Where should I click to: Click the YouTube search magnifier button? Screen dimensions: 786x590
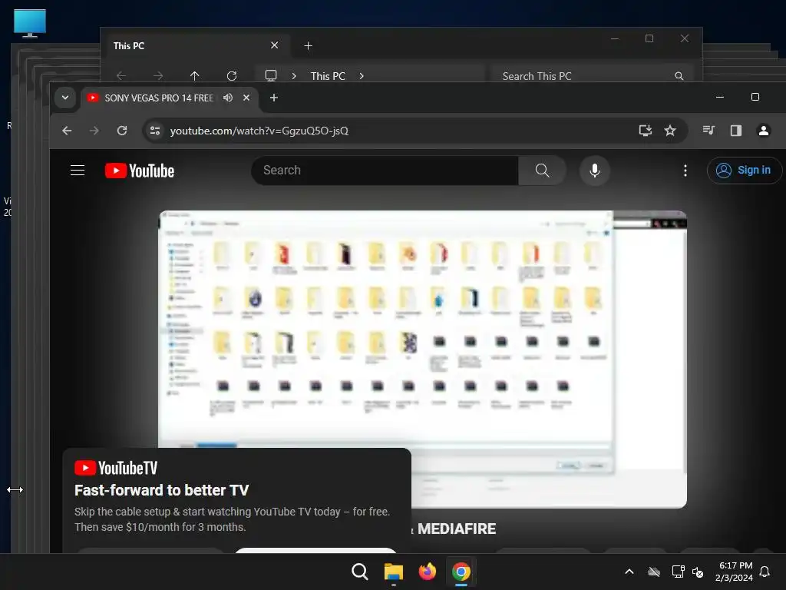tap(542, 171)
